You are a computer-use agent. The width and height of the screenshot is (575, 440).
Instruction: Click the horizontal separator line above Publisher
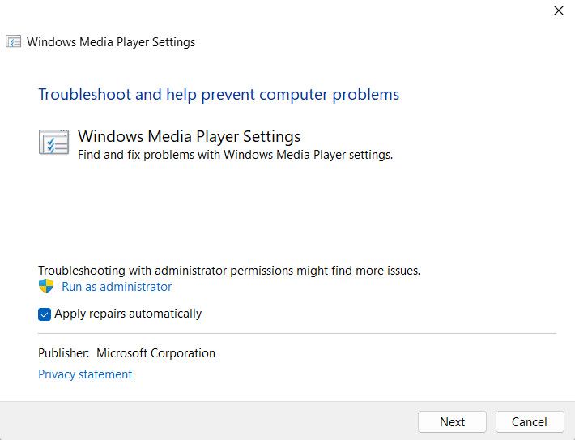point(297,334)
